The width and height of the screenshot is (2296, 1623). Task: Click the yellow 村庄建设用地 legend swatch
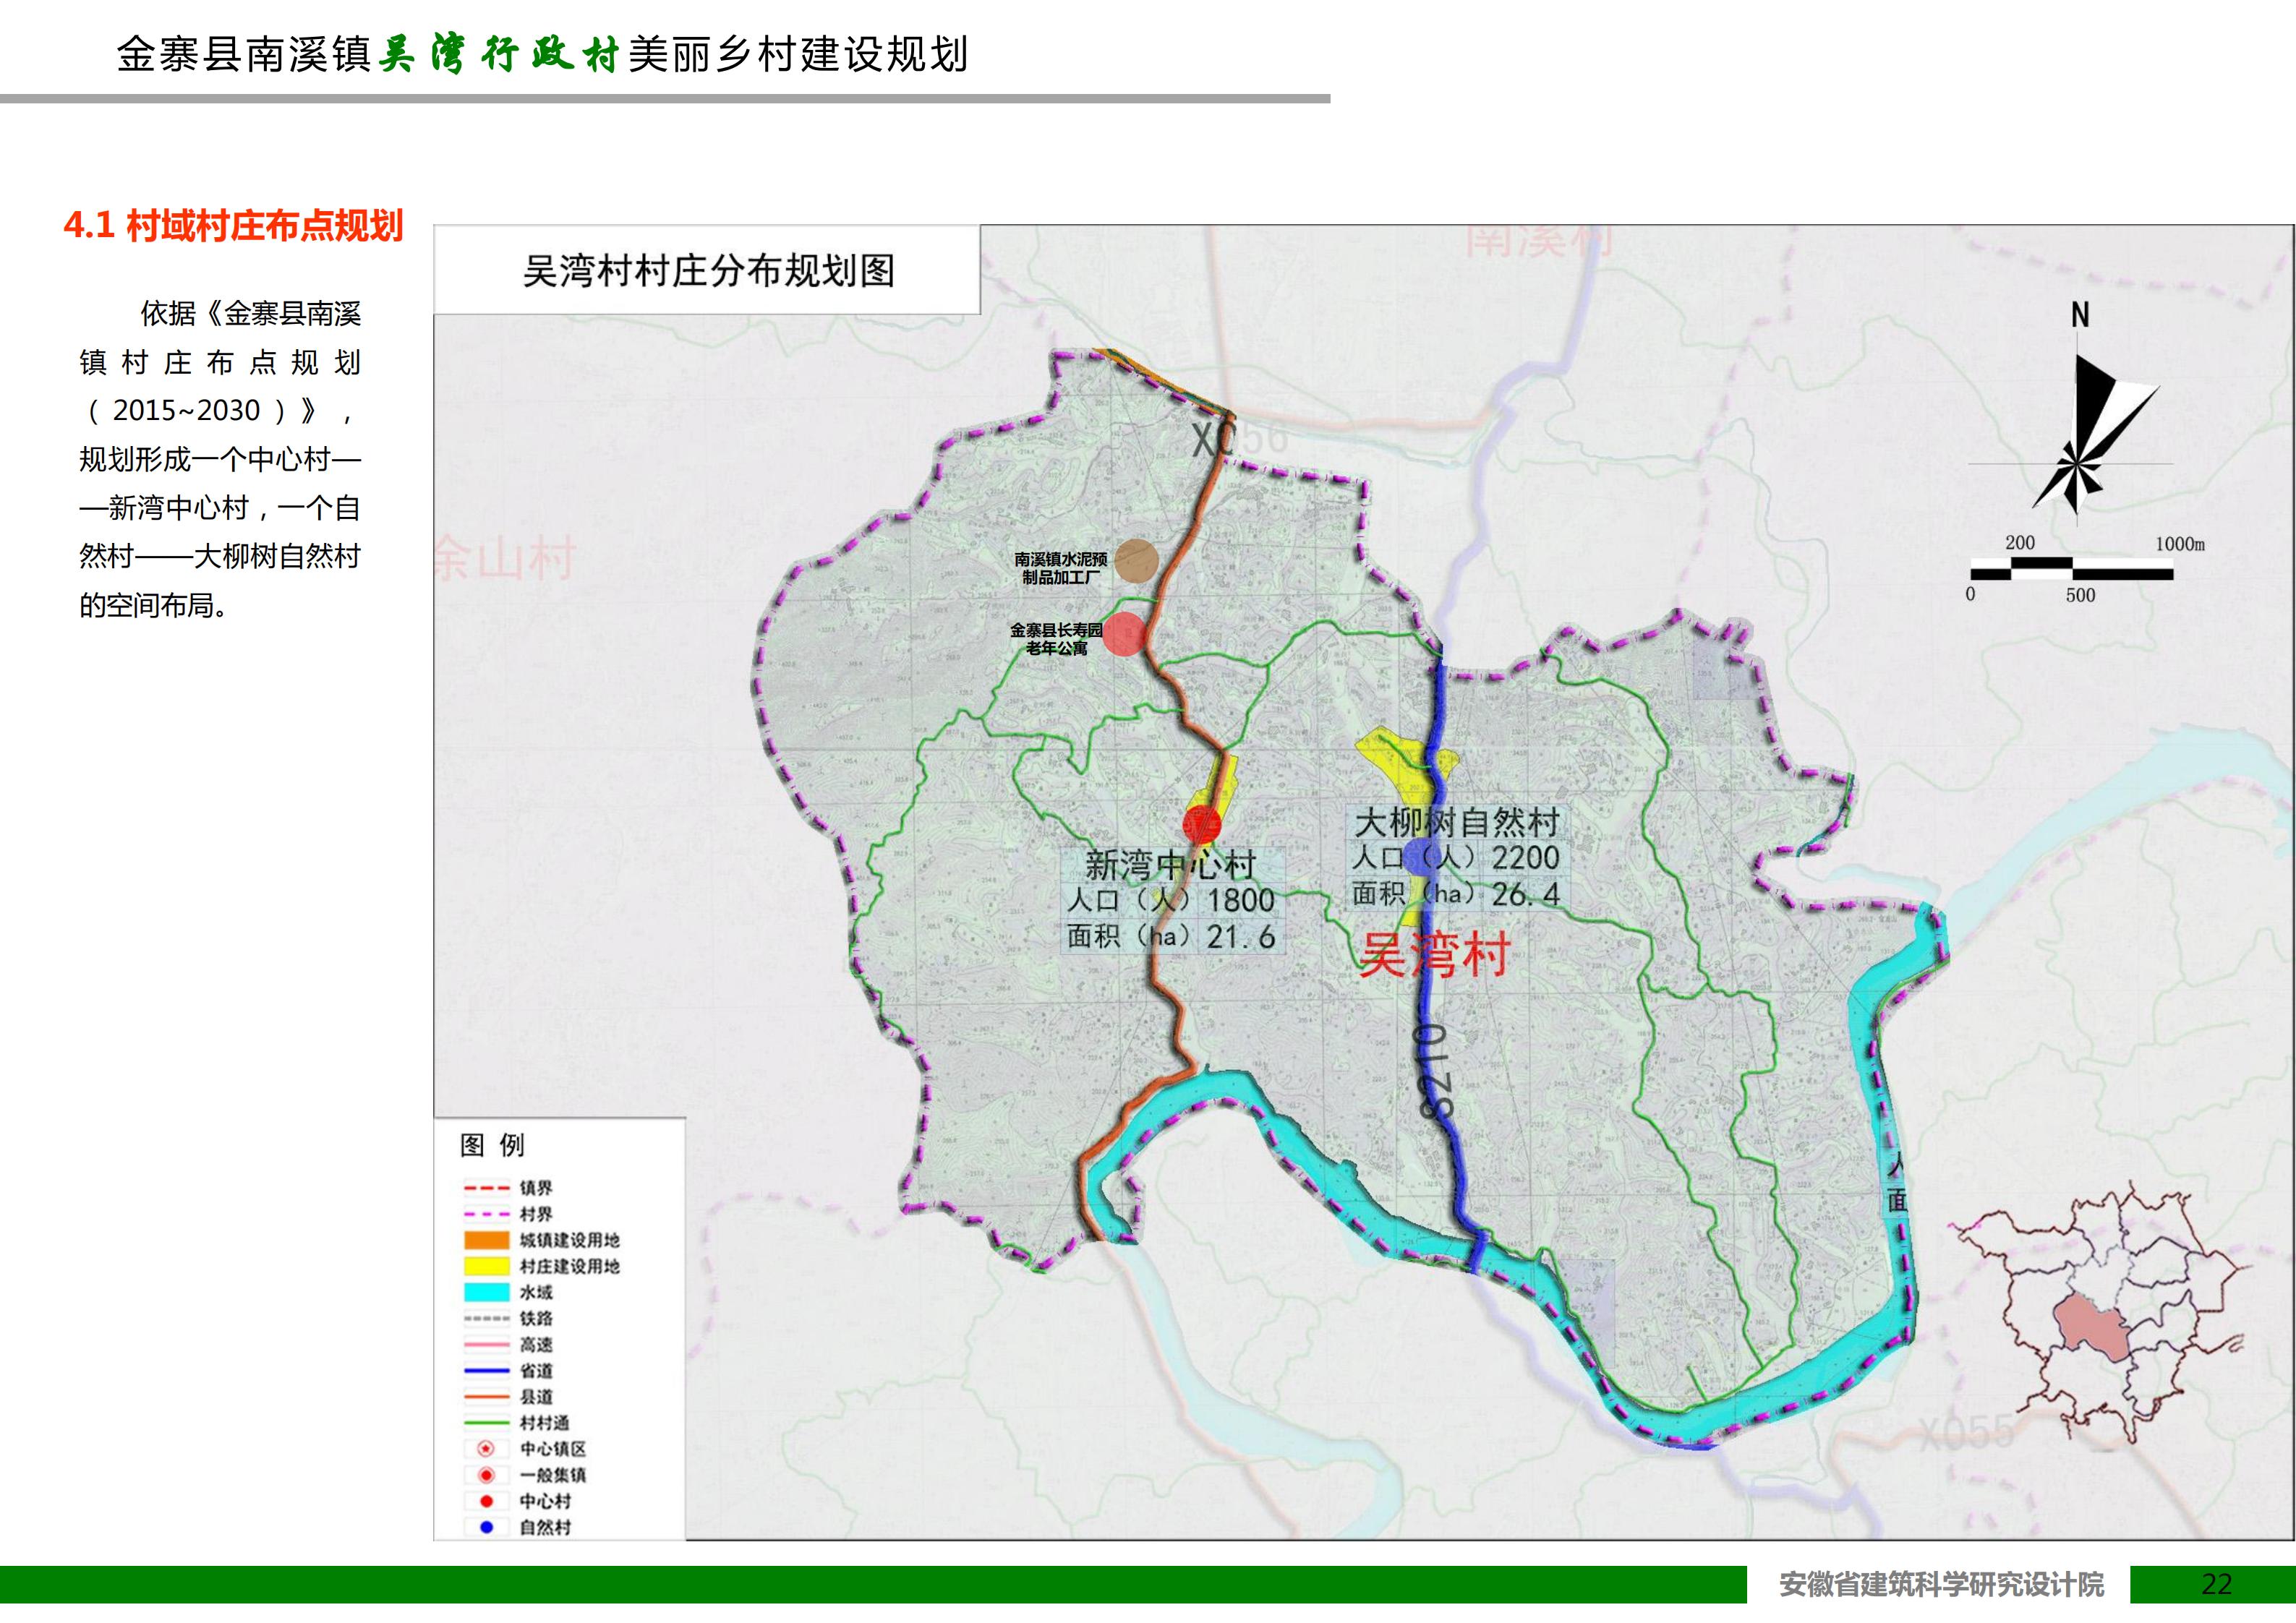pos(486,1266)
